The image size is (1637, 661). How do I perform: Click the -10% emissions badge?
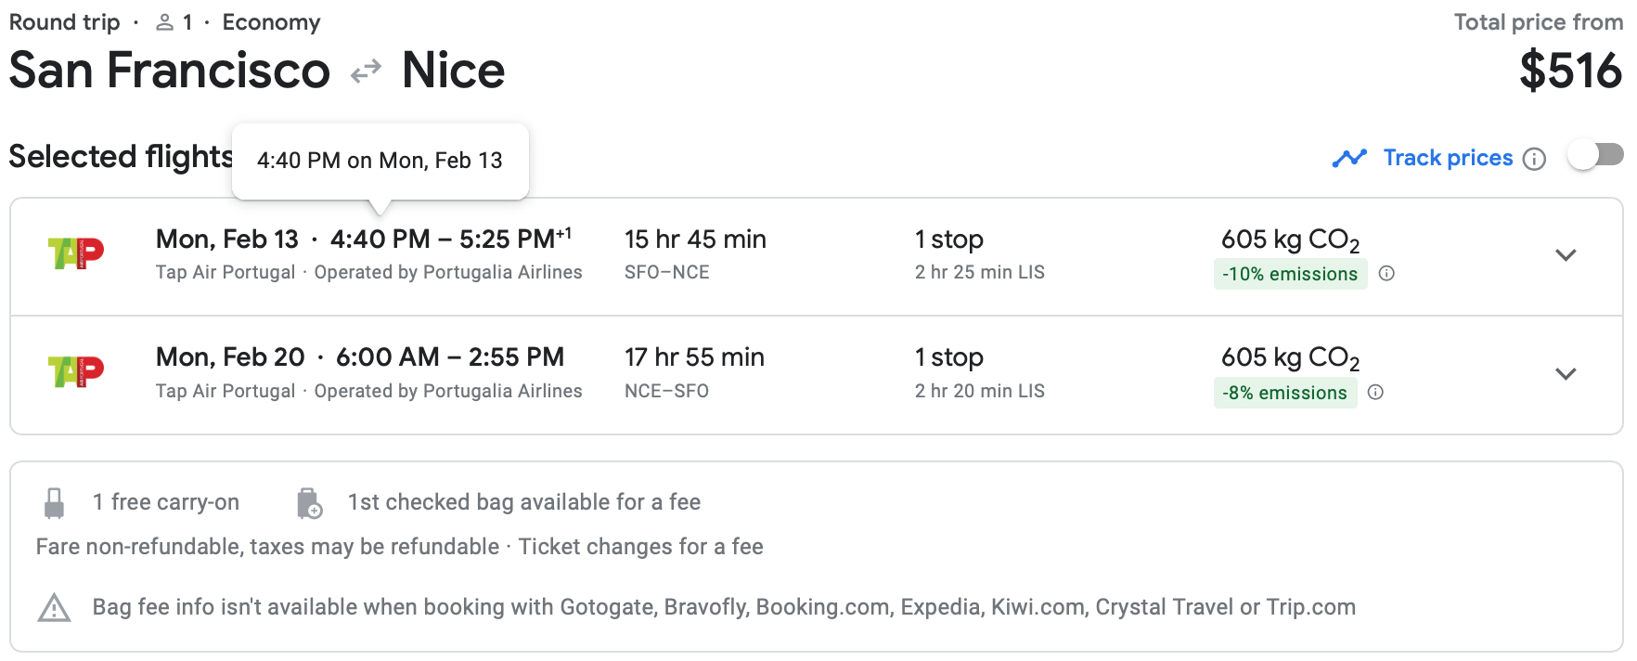tap(1290, 274)
